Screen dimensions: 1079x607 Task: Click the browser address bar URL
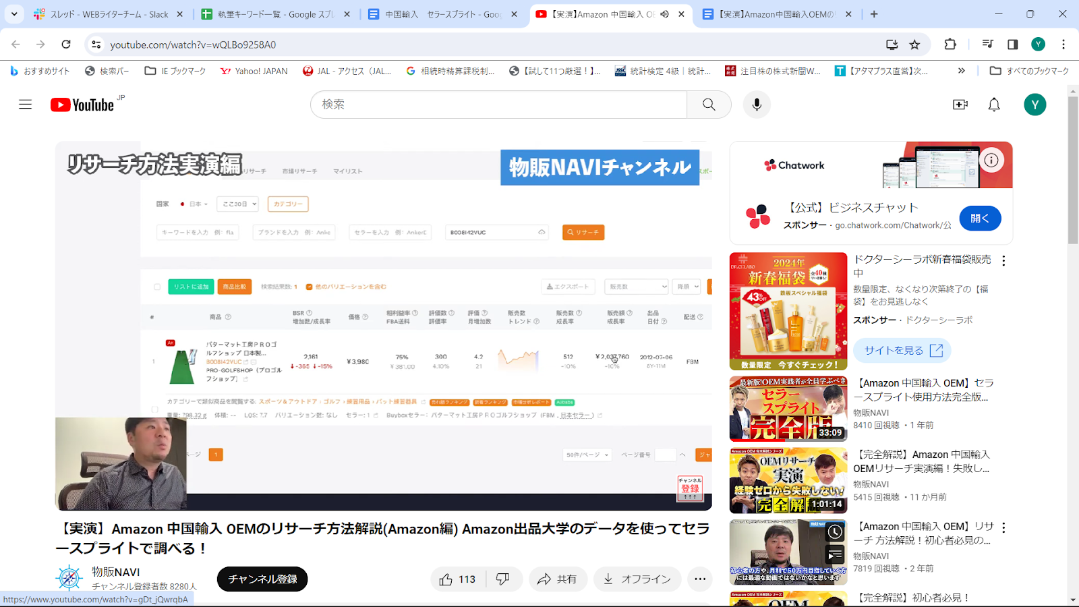[x=193, y=45]
